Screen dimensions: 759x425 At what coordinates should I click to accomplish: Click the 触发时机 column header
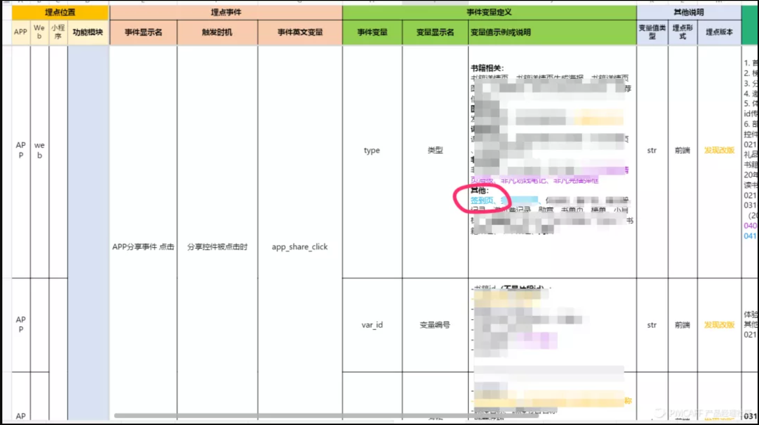pyautogui.click(x=217, y=32)
